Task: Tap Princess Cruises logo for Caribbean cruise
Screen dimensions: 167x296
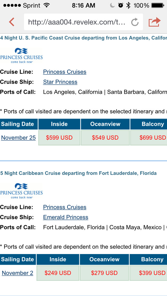Action: click(x=21, y=191)
